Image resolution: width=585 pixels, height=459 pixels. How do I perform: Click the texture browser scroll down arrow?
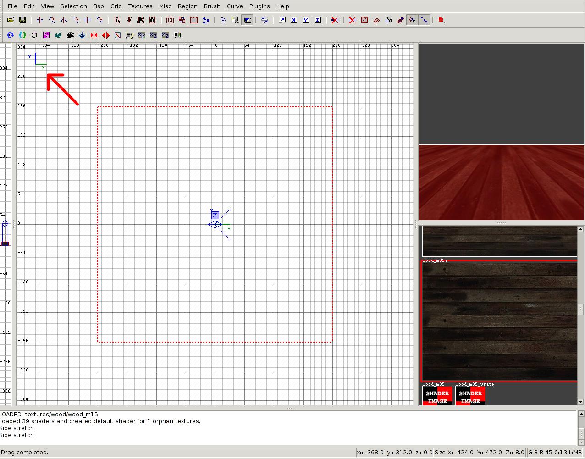tap(580, 402)
